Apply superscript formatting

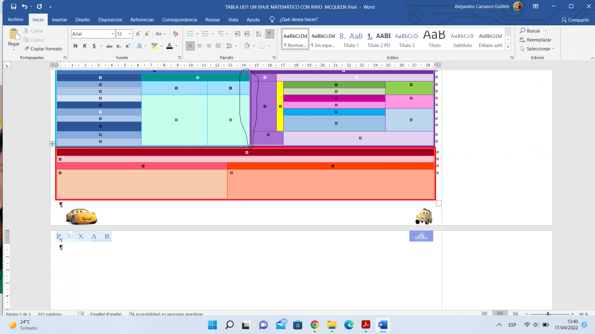pos(128,46)
